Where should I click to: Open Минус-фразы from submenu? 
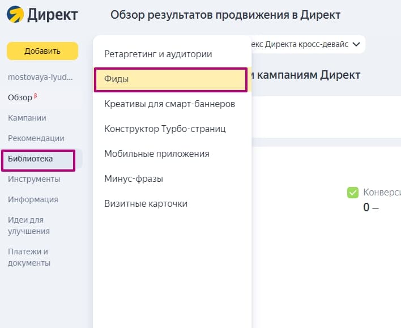[x=134, y=178]
